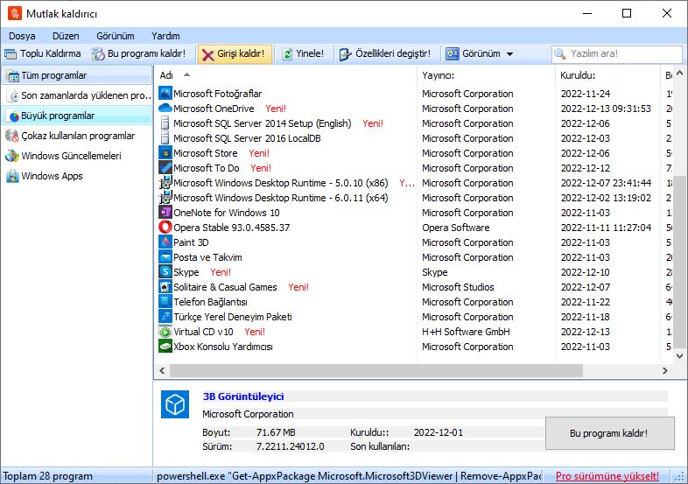The width and height of the screenshot is (688, 484).
Task: Click the Virtual CD v10 icon
Action: pyautogui.click(x=165, y=332)
